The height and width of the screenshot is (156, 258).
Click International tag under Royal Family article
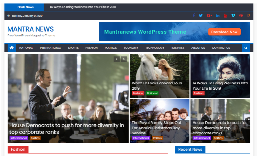141,138
